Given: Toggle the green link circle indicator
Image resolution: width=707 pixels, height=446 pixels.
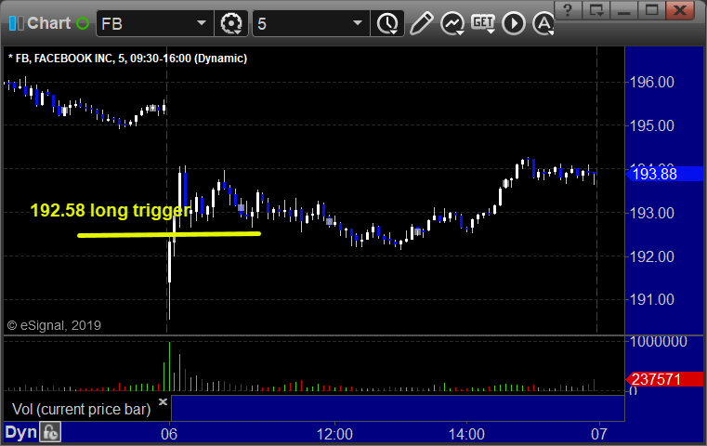Looking at the screenshot, I should [83, 23].
